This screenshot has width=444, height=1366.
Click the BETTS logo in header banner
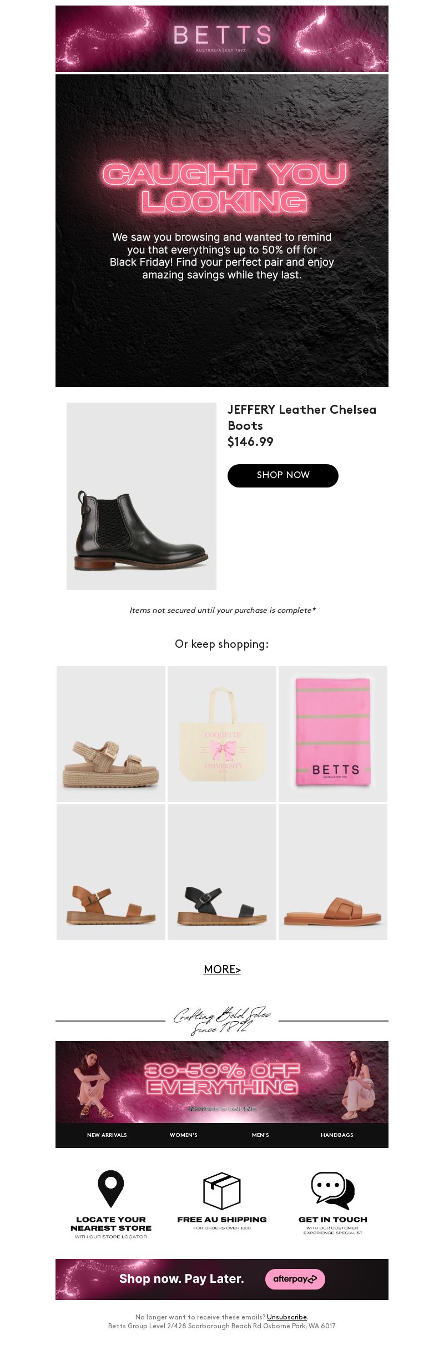pyautogui.click(x=222, y=38)
